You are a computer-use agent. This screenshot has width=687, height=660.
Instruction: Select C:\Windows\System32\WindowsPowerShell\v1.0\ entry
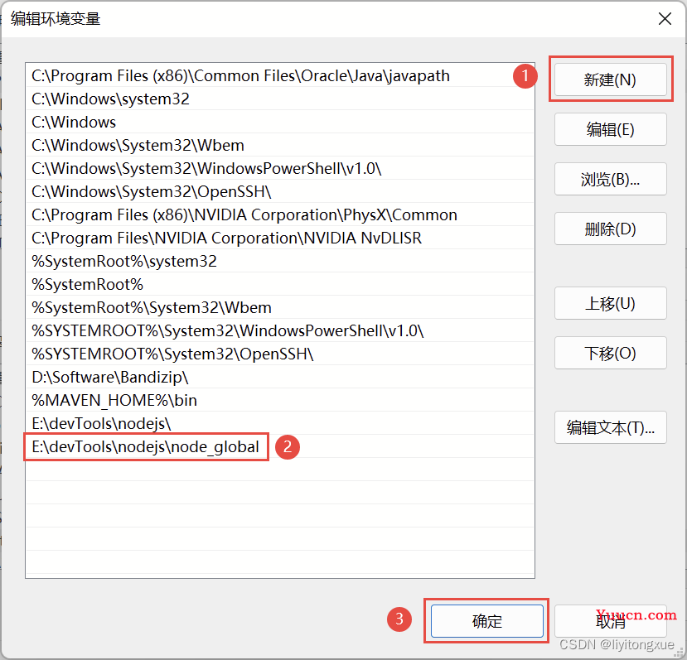(280, 169)
